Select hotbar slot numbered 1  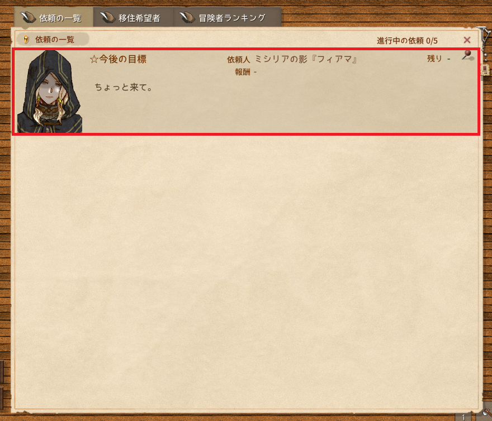463,417
